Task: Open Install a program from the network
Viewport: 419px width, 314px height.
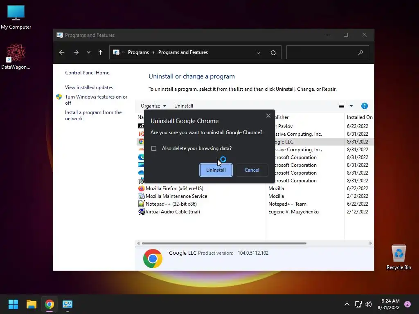Action: 93,115
